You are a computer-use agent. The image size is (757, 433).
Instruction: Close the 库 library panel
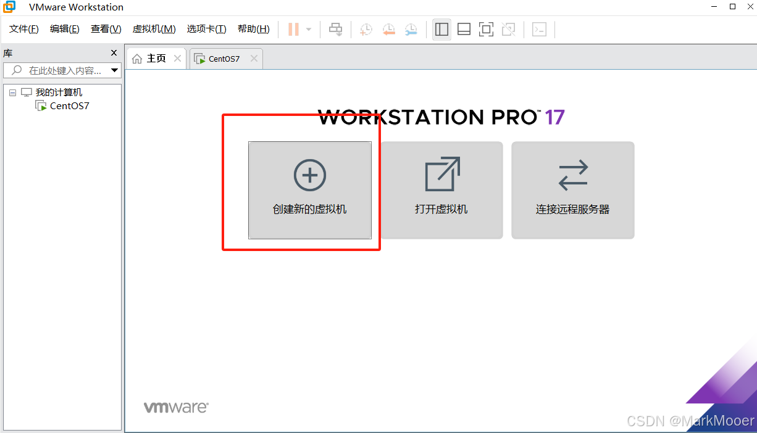[x=114, y=53]
